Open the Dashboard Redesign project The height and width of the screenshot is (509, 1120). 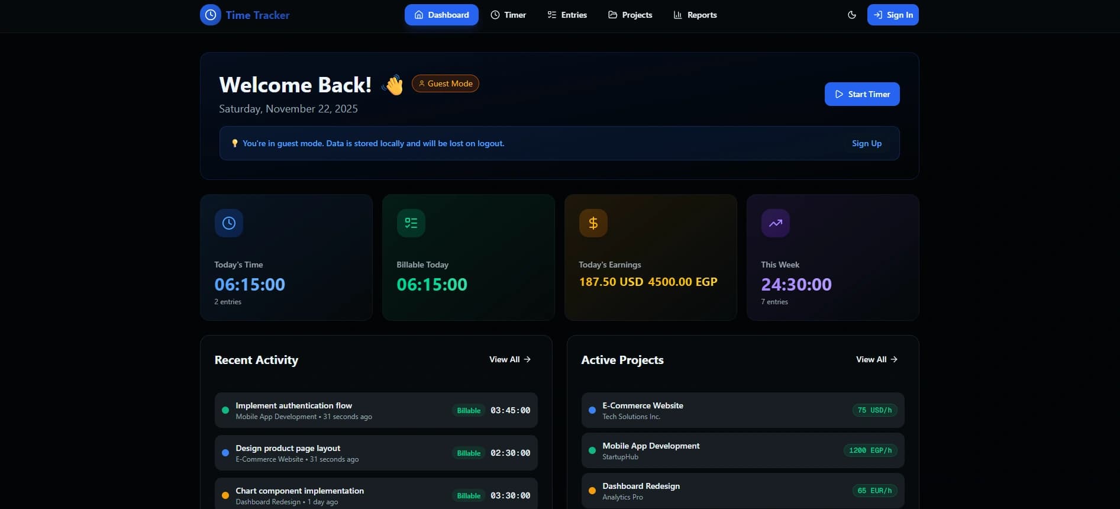[x=743, y=491]
